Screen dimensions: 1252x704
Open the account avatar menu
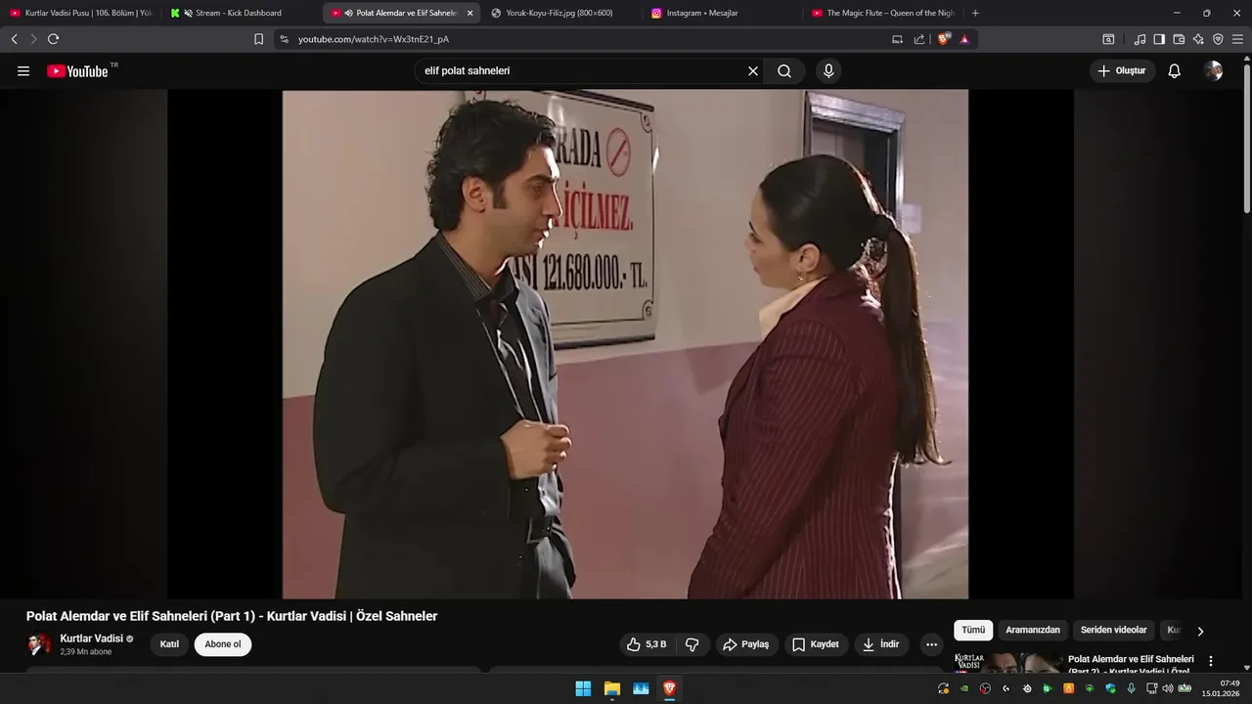[x=1214, y=71]
